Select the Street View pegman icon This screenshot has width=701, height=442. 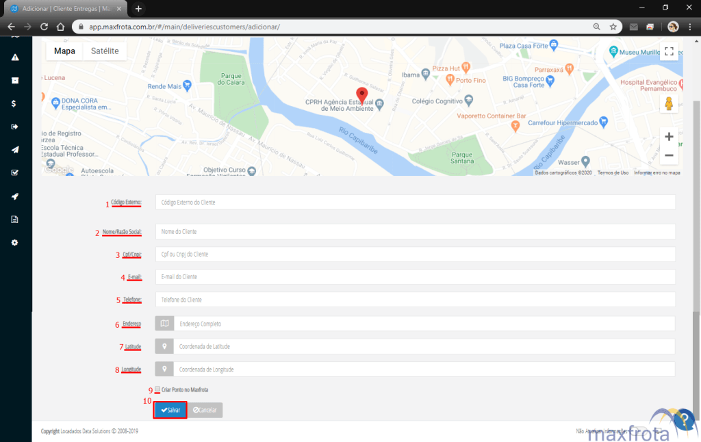(x=669, y=104)
